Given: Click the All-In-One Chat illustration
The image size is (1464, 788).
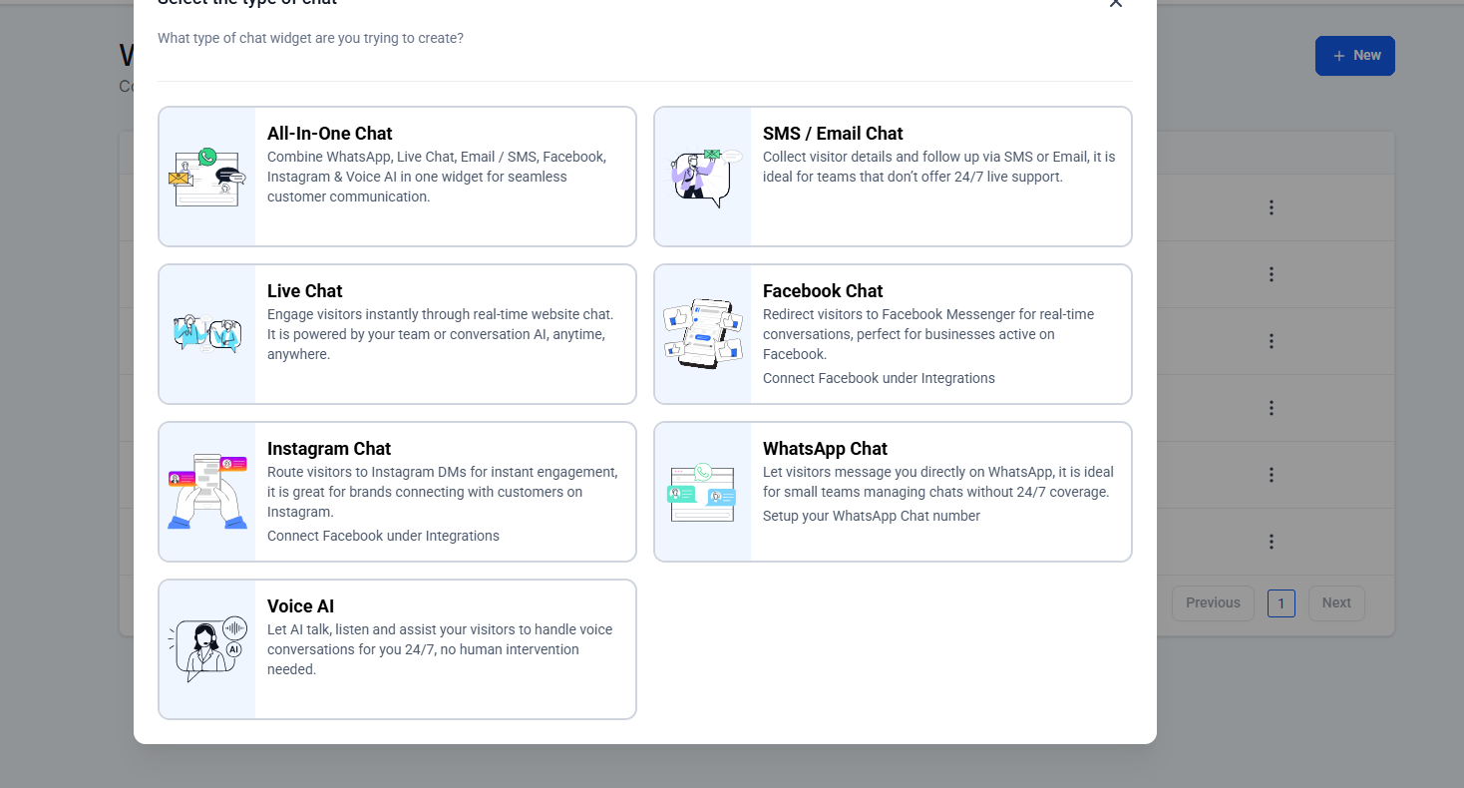Looking at the screenshot, I should [207, 177].
